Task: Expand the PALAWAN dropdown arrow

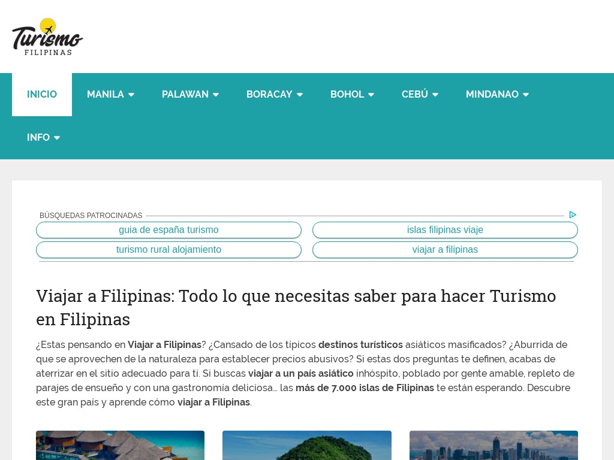Action: [216, 95]
